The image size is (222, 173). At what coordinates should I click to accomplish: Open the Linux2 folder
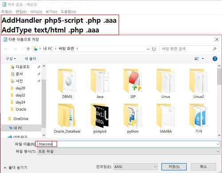point(198,84)
